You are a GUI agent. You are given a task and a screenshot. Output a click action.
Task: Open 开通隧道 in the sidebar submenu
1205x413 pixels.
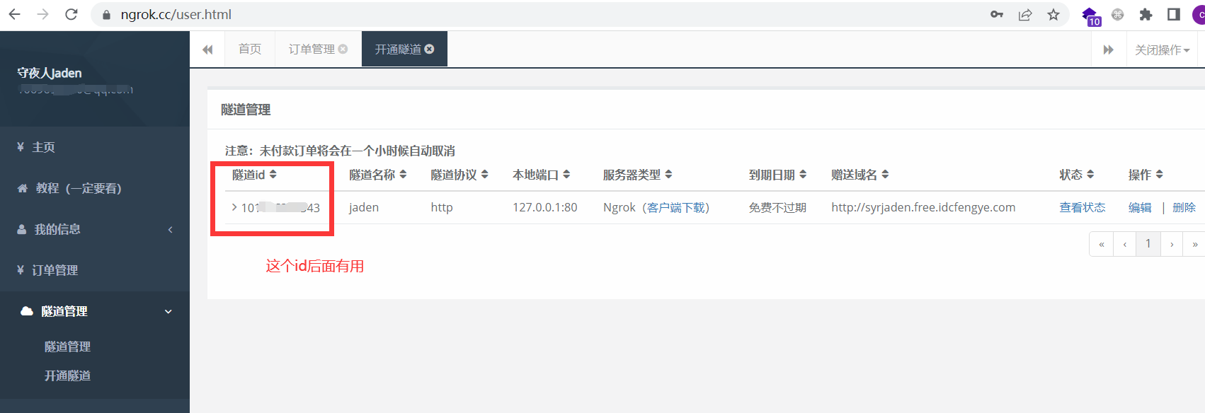(x=67, y=376)
